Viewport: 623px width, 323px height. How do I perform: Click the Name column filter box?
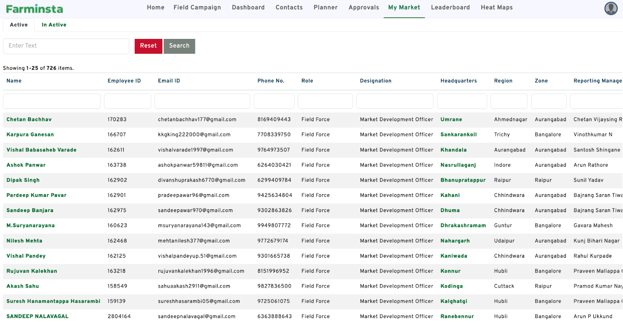point(51,101)
